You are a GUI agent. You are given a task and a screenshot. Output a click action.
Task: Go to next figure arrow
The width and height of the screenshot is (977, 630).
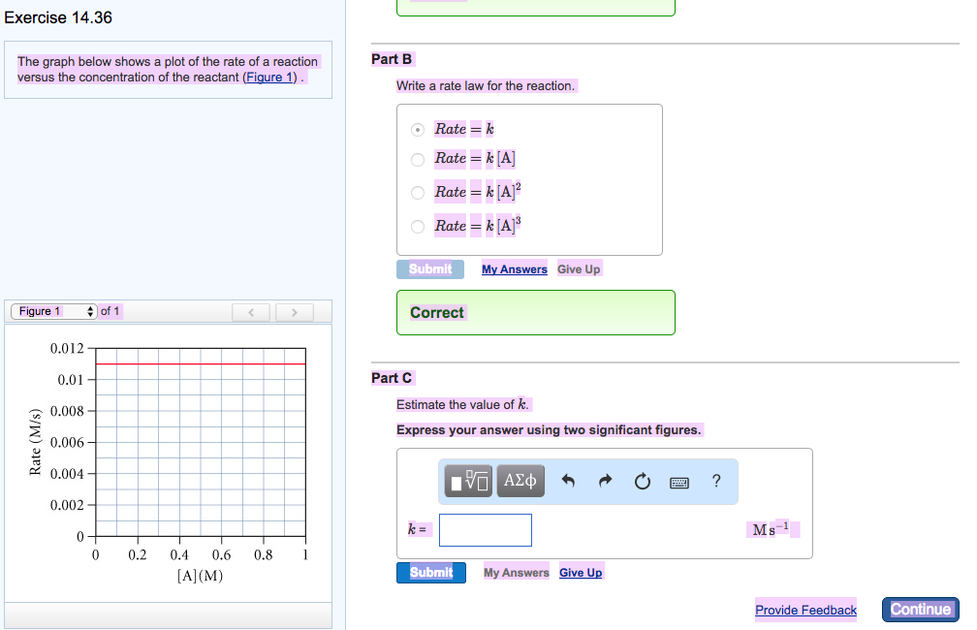point(294,312)
